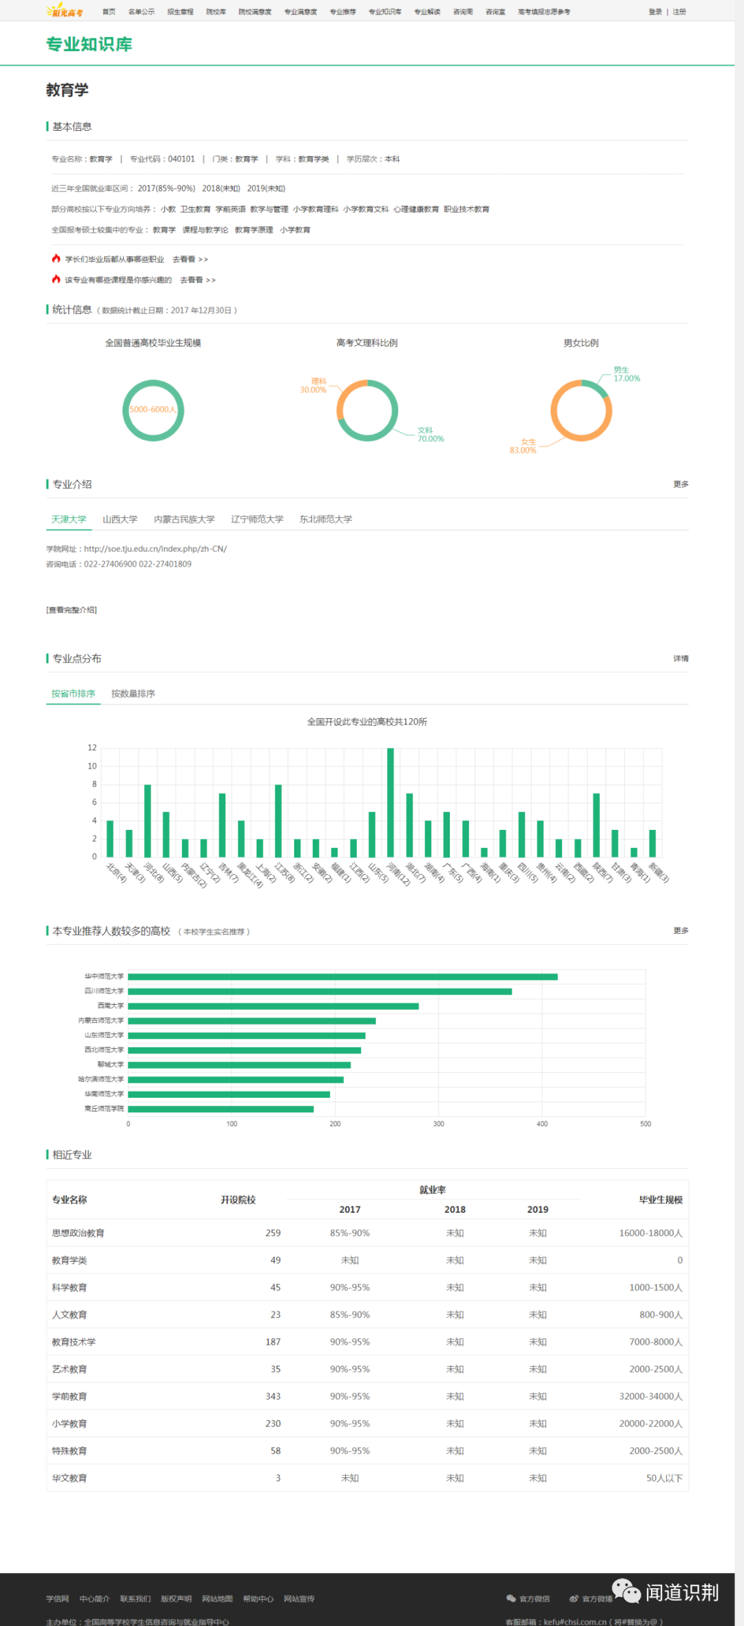Open 专业知识库 in the top navigation
The width and height of the screenshot is (744, 1626).
[385, 12]
